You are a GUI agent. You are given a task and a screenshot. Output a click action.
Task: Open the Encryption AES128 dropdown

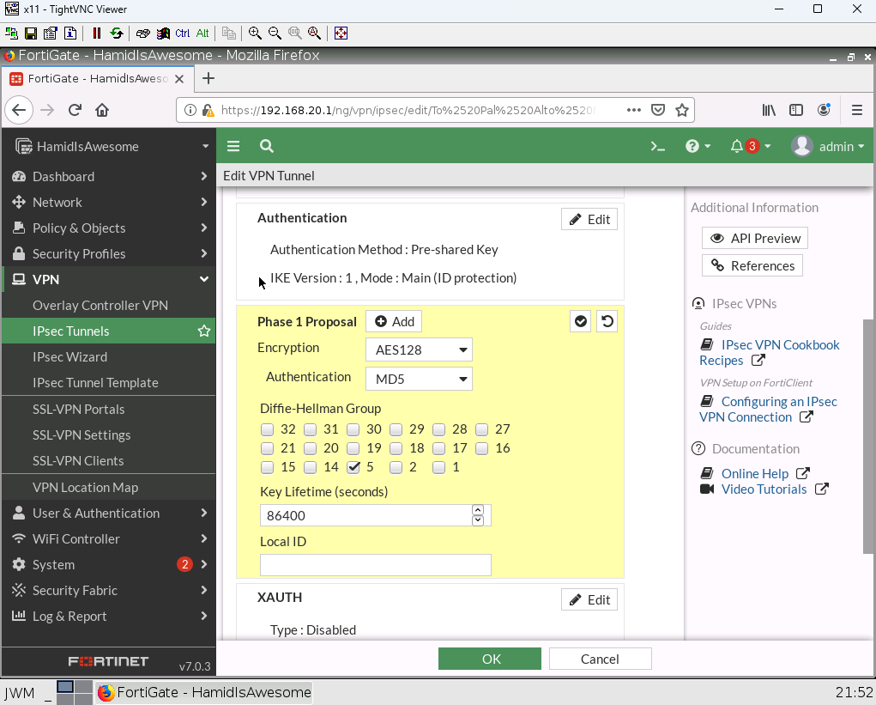coord(419,349)
